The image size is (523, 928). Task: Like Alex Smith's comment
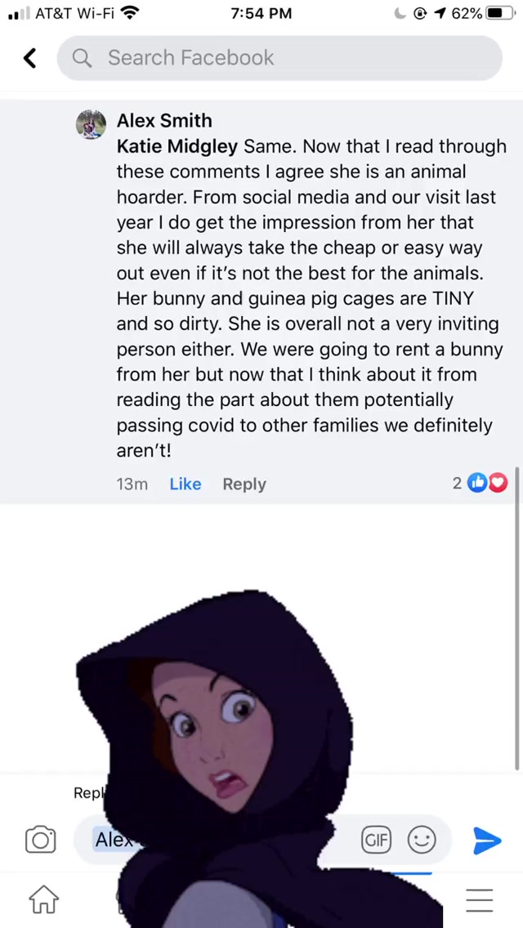(x=186, y=484)
